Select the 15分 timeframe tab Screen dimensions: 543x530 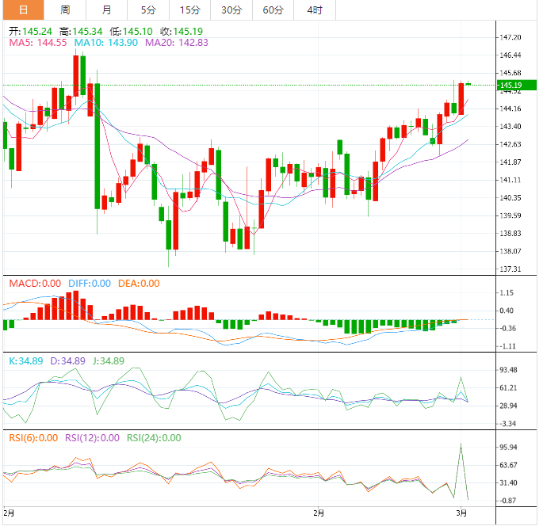(189, 10)
